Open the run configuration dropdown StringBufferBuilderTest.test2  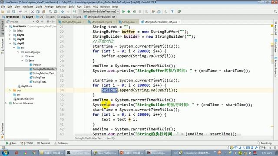tap(99, 12)
